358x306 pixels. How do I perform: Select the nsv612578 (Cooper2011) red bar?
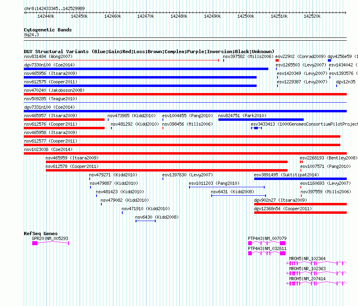coord(167,170)
